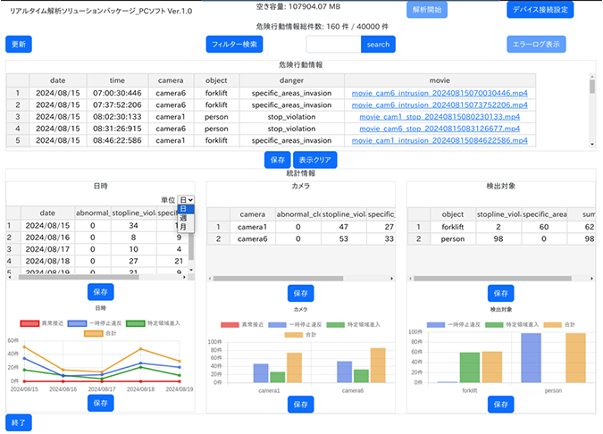
Task: Click the search text input field
Action: click(333, 44)
